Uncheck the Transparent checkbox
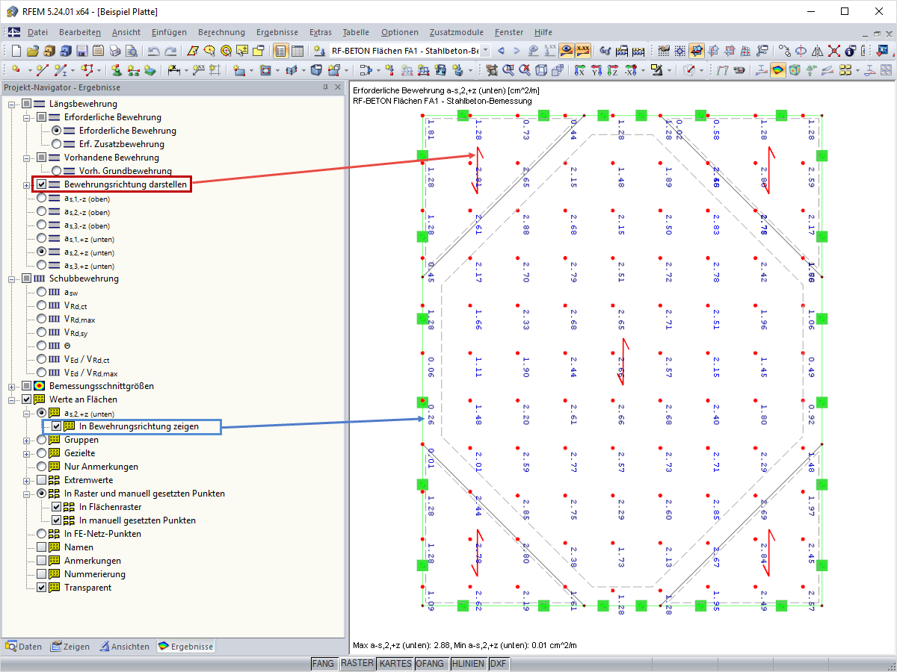The height and width of the screenshot is (672, 897). [42, 588]
